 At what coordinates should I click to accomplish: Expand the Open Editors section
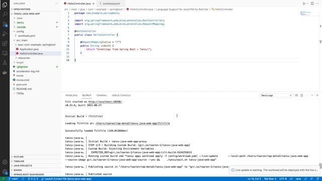[36, 9]
